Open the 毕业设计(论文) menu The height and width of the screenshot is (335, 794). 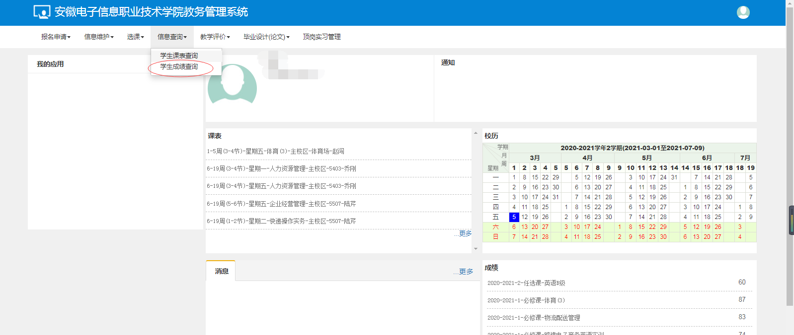click(x=266, y=37)
